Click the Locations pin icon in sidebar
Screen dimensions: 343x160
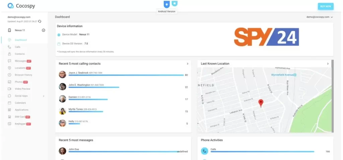point(9,68)
